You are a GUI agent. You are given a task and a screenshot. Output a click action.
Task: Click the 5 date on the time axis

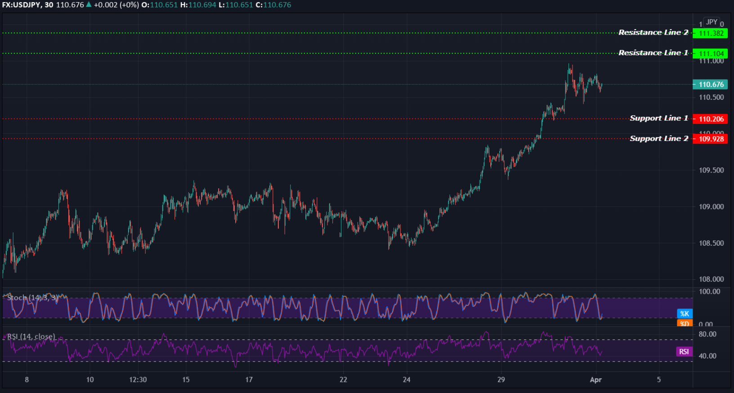coord(659,380)
